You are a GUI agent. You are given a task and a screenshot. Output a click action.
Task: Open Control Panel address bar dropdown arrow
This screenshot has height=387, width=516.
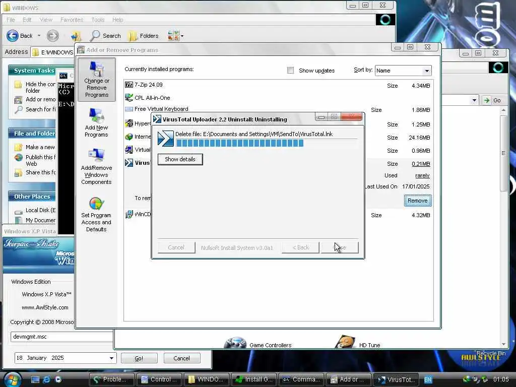coord(474,100)
